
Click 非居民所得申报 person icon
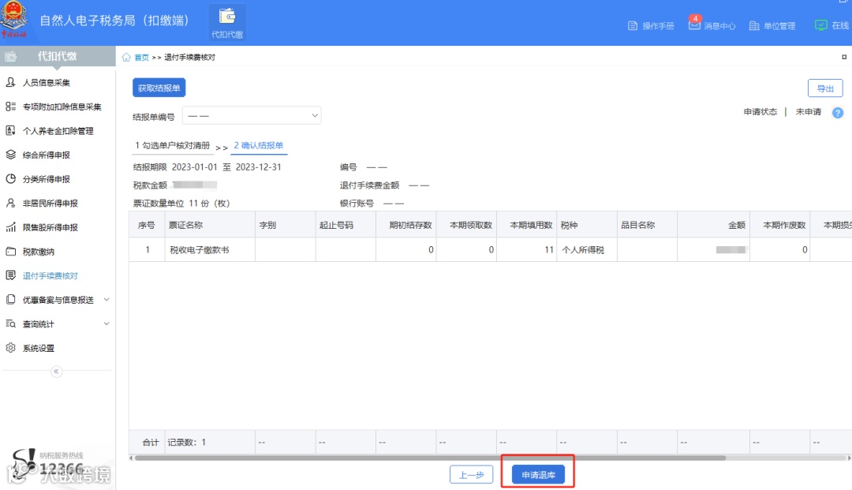pyautogui.click(x=10, y=203)
